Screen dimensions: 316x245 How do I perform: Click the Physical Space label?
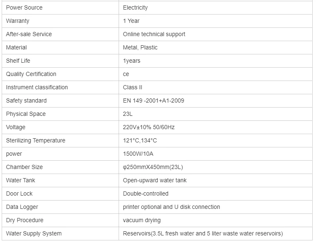pos(26,114)
